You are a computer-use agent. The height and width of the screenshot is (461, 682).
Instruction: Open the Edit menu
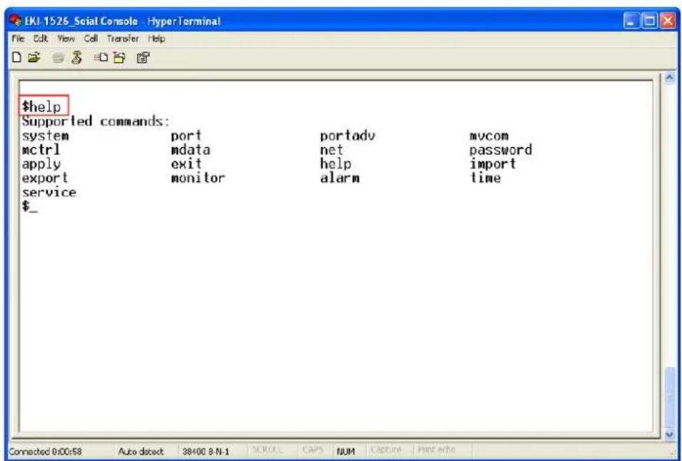(41, 39)
